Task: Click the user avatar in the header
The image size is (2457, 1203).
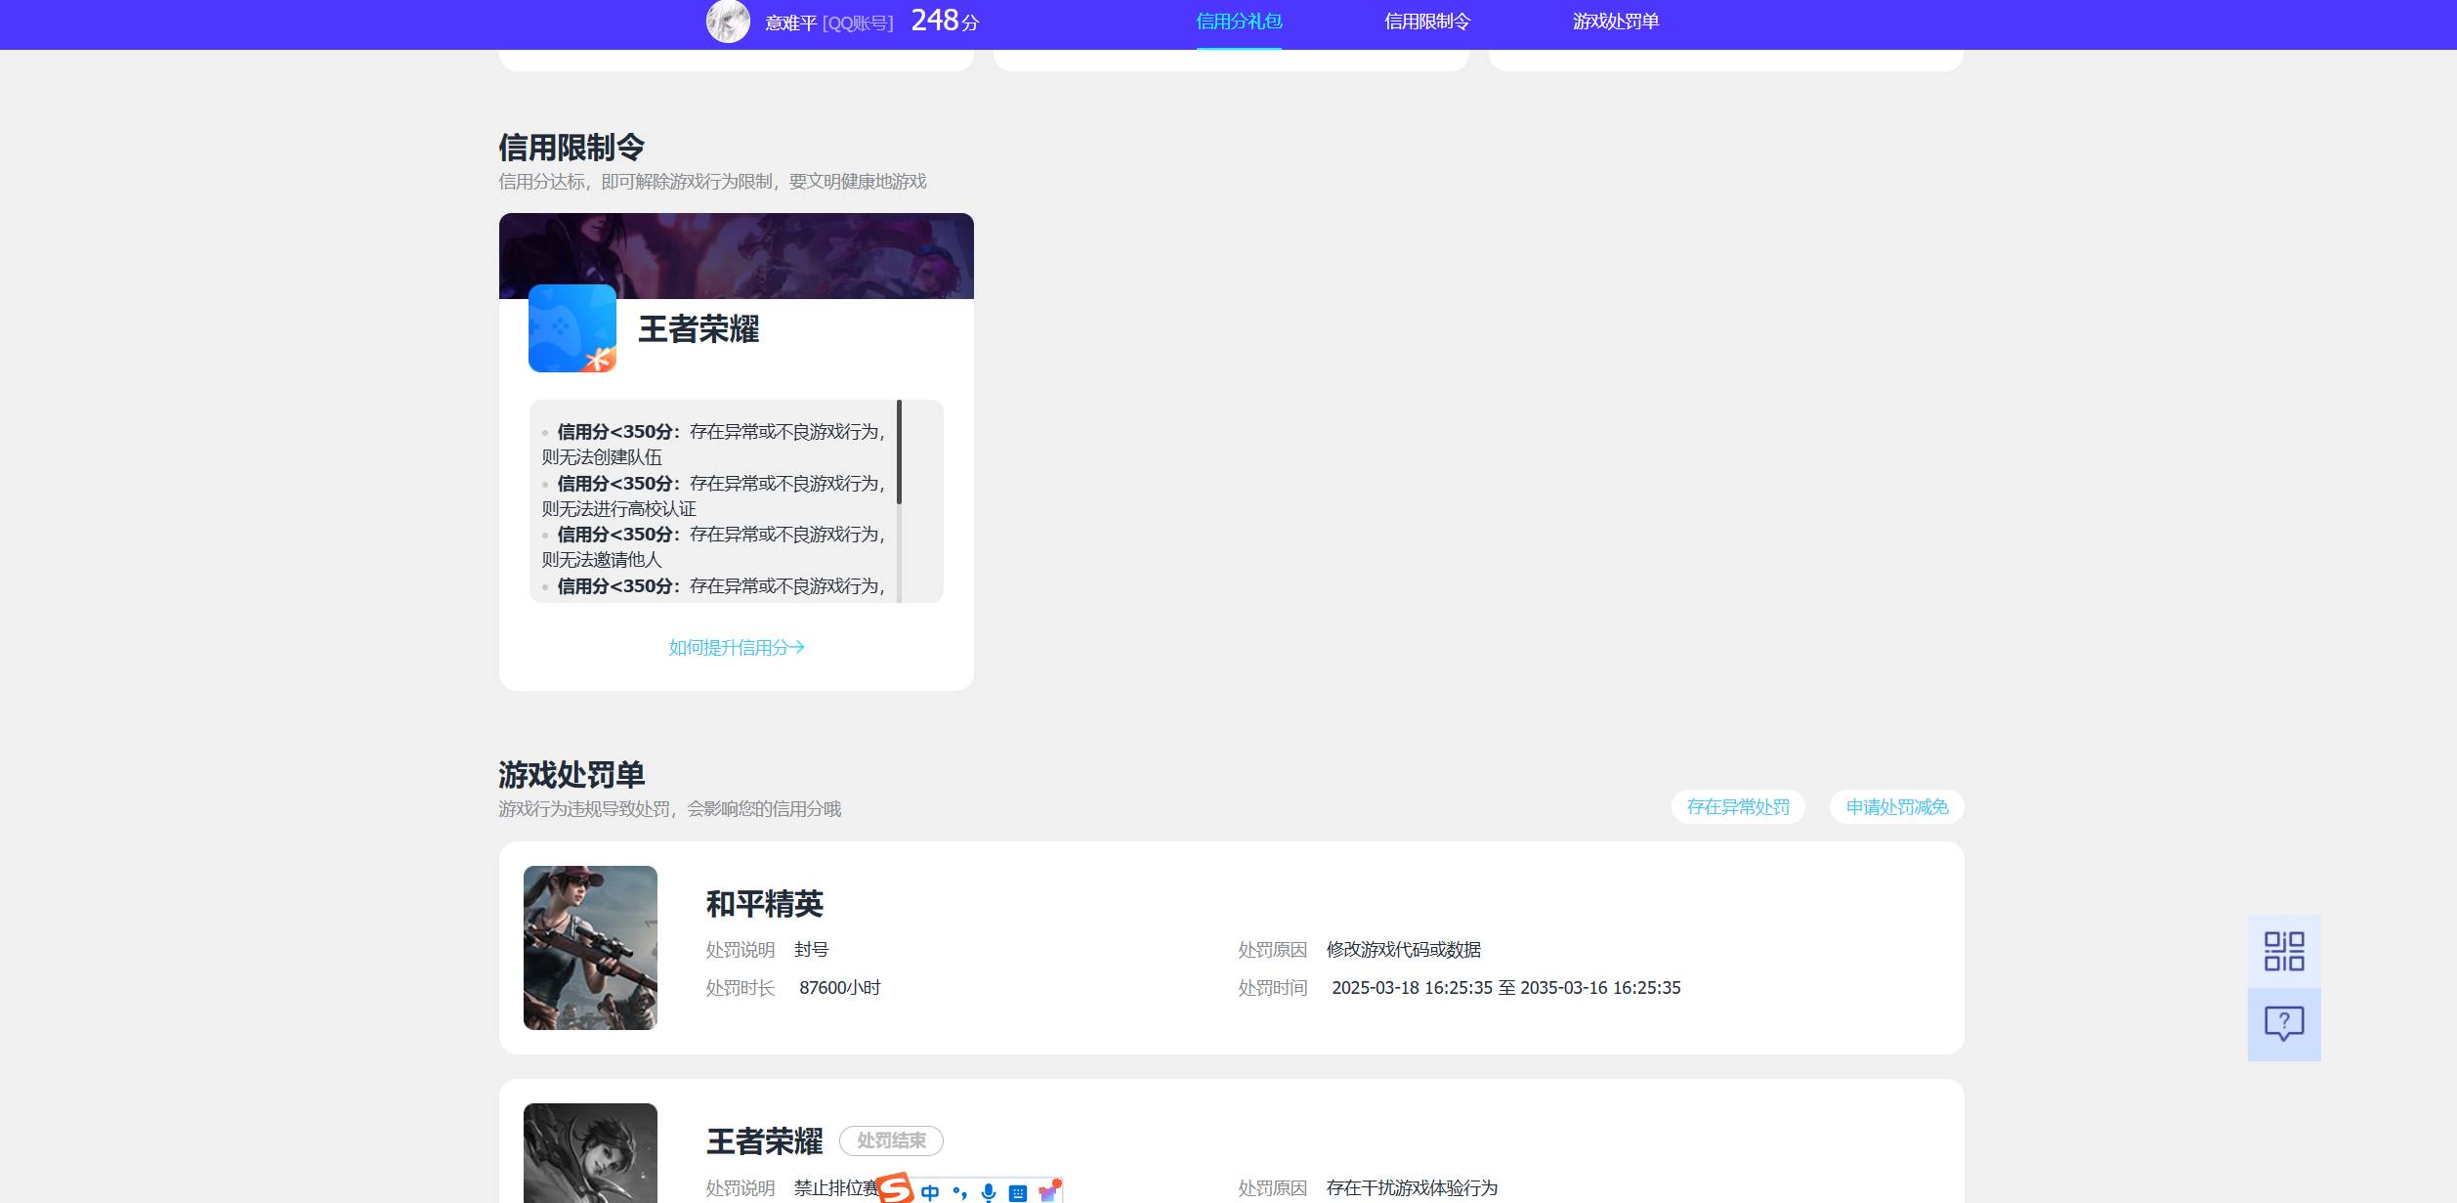Action: coord(728,21)
